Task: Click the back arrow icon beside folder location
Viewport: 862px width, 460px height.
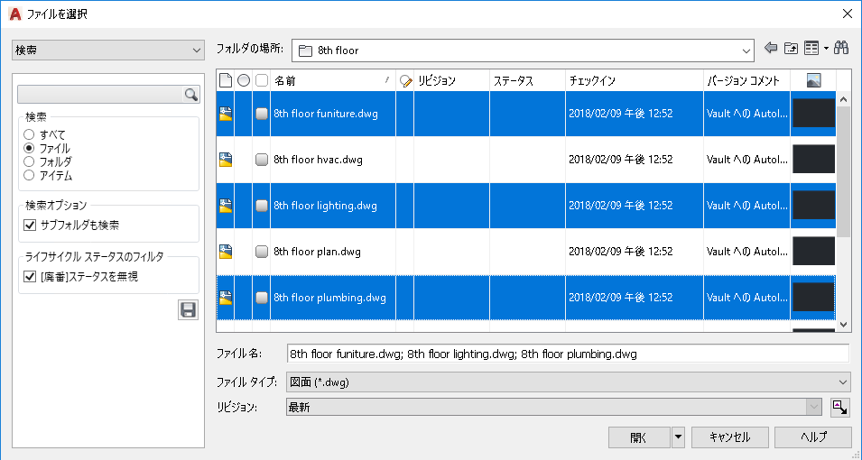Action: click(x=771, y=49)
